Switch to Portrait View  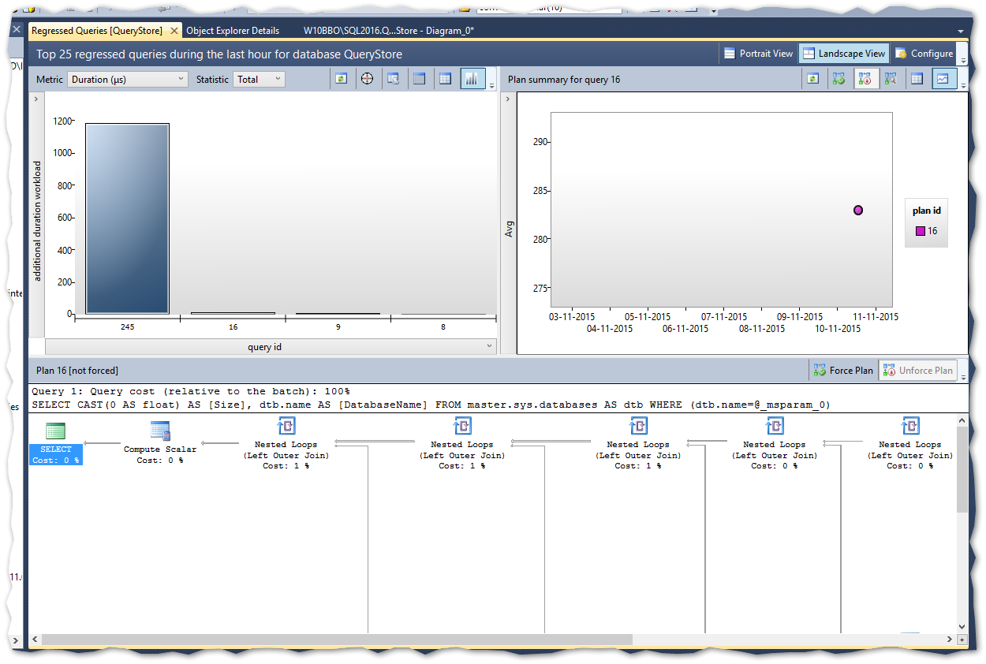pyautogui.click(x=759, y=54)
